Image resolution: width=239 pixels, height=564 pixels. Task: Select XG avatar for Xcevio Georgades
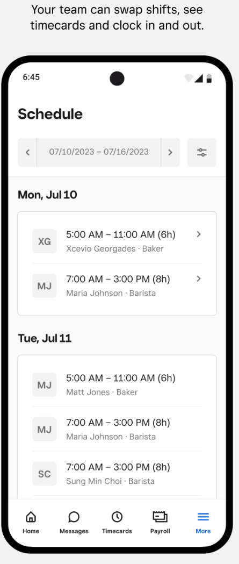[44, 241]
